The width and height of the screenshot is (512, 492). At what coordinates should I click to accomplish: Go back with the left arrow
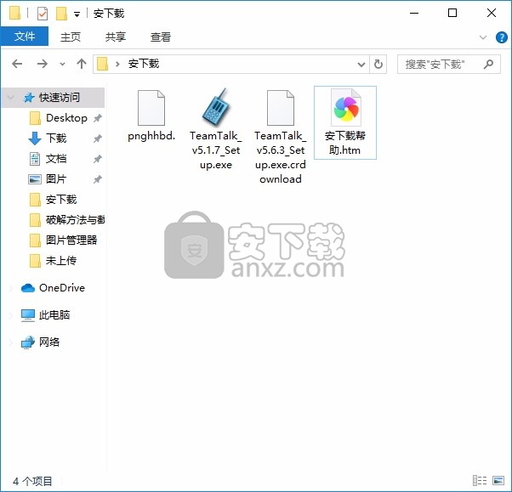click(17, 64)
